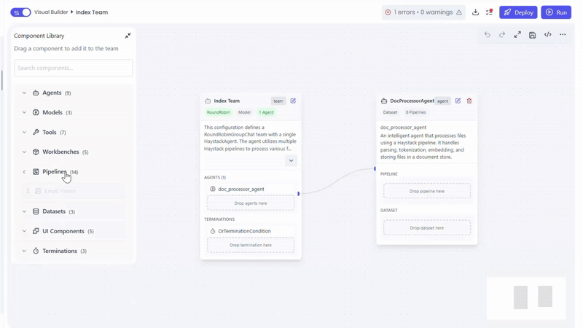This screenshot has height=328, width=583.
Task: Collapse the Component Library panel
Action: [128, 36]
